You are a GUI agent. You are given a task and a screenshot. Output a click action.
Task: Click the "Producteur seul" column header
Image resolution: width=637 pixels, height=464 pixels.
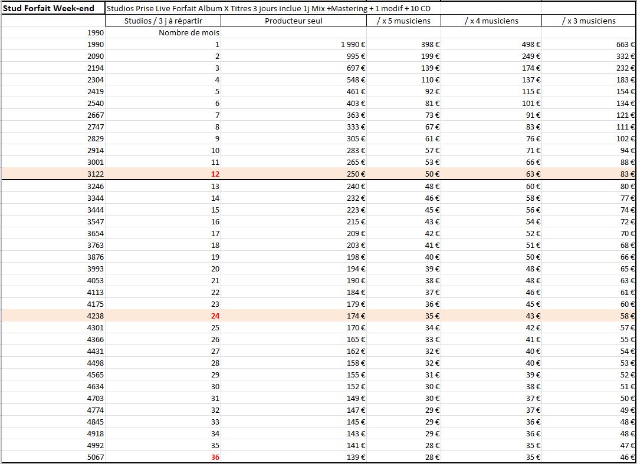click(x=293, y=21)
